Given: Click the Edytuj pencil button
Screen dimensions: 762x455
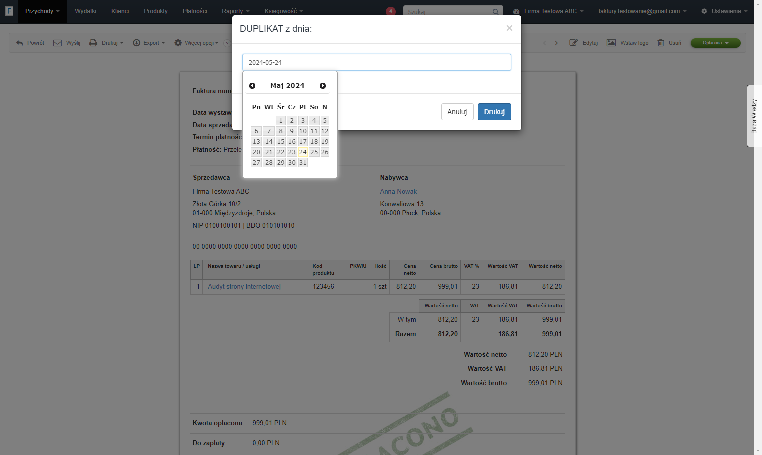Looking at the screenshot, I should [584, 43].
